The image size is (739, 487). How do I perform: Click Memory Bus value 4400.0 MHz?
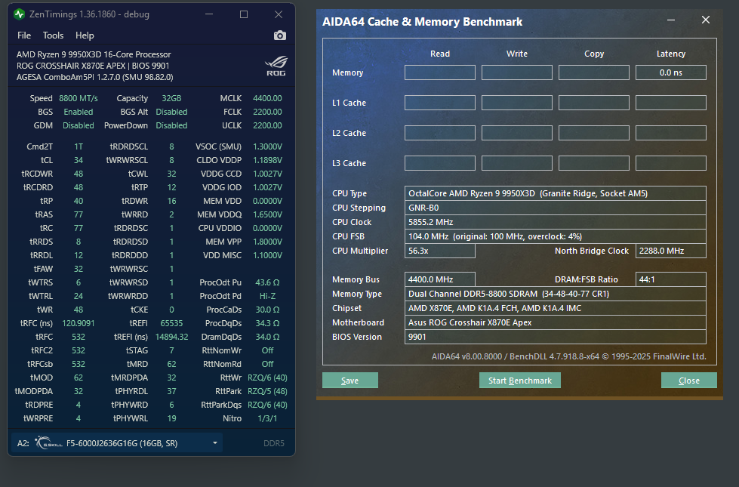pyautogui.click(x=440, y=279)
